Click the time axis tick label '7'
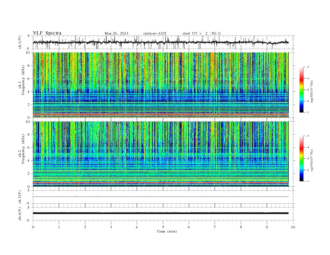 [x=215, y=227]
